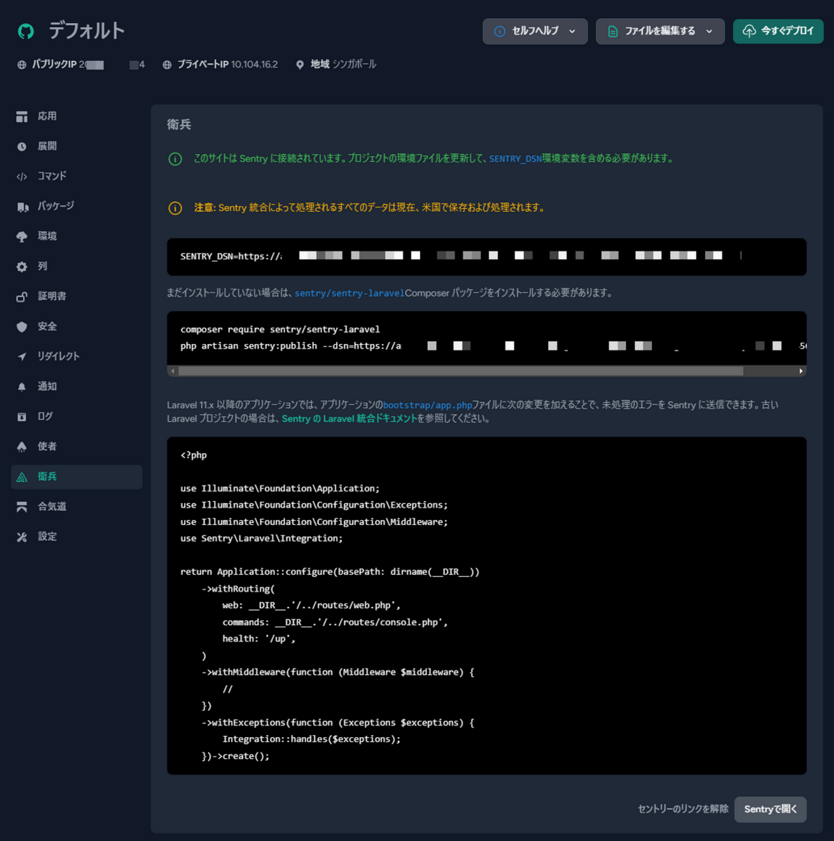Open Sentry の Laravel 統合ドキュメント link

pos(349,419)
